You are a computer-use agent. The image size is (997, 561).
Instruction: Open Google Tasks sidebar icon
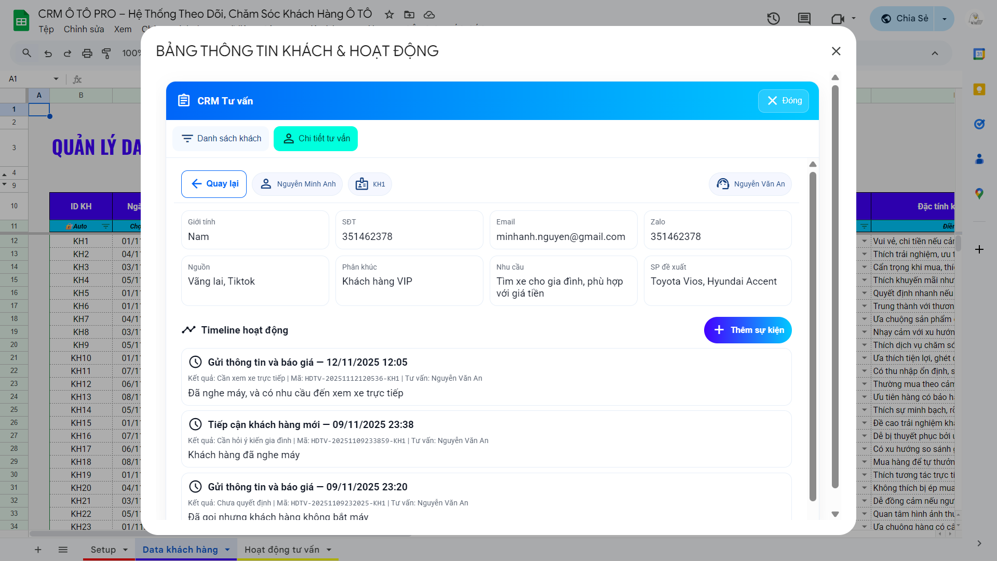[x=979, y=124]
